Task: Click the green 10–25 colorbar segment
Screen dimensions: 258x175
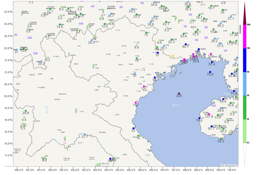Action: point(245,108)
